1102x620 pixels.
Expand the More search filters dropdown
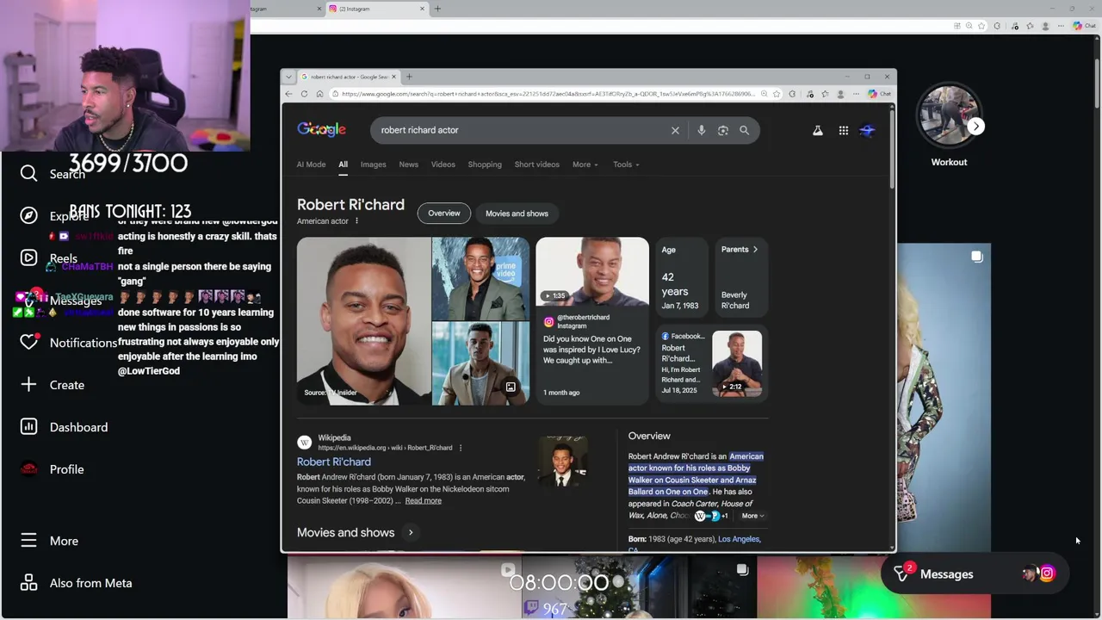tap(585, 164)
